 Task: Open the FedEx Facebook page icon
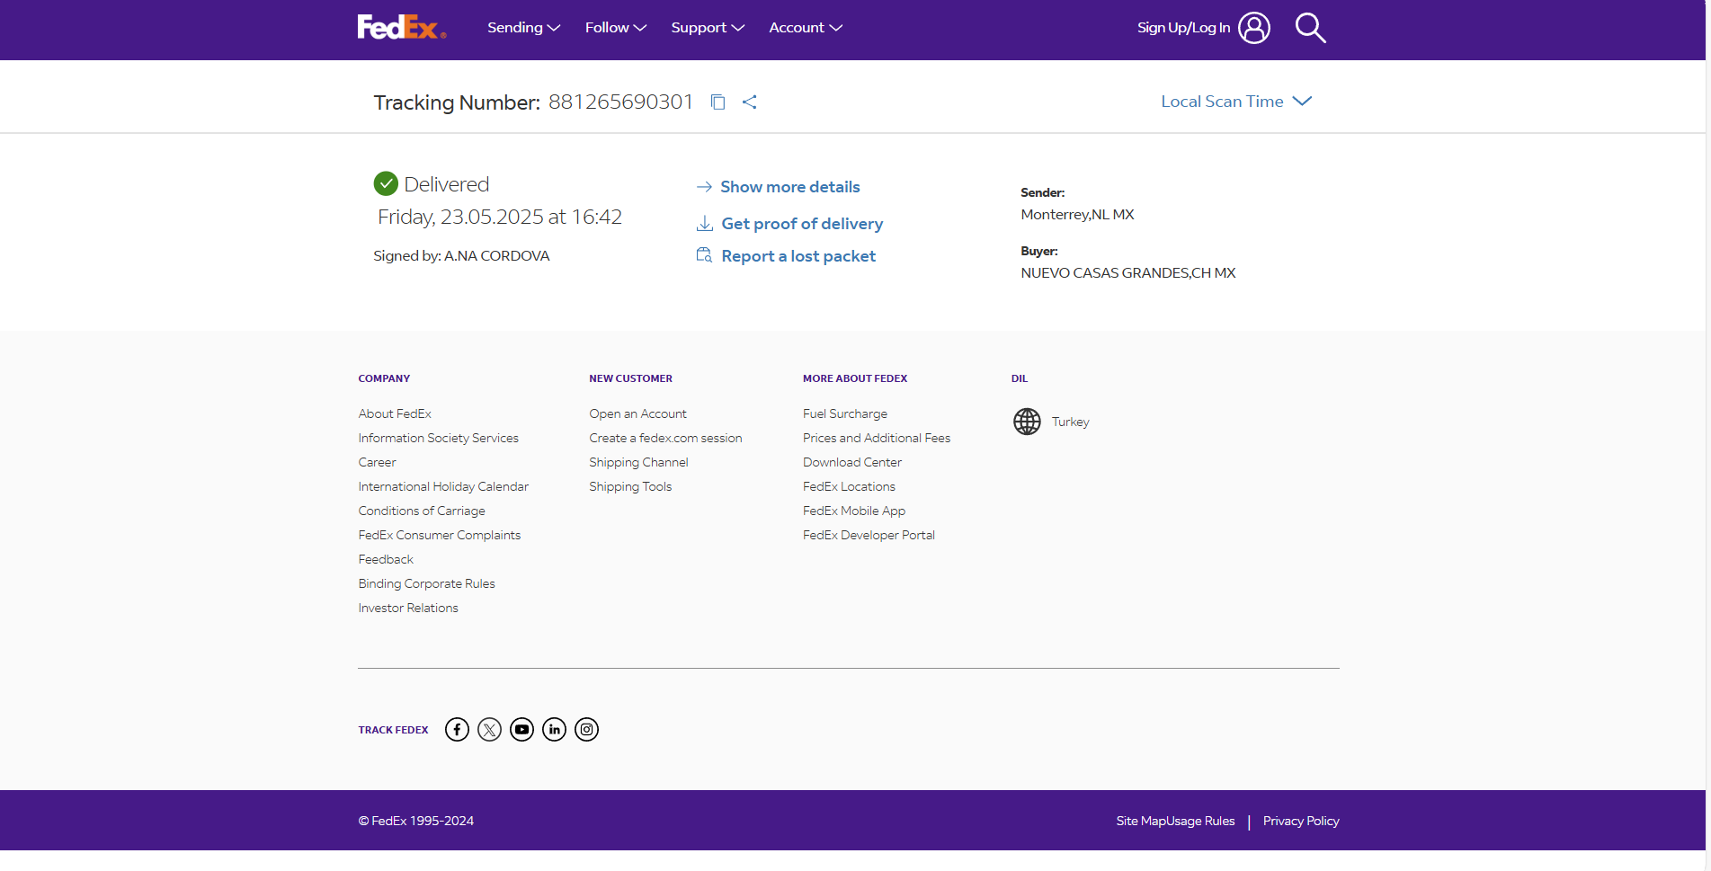coord(457,730)
